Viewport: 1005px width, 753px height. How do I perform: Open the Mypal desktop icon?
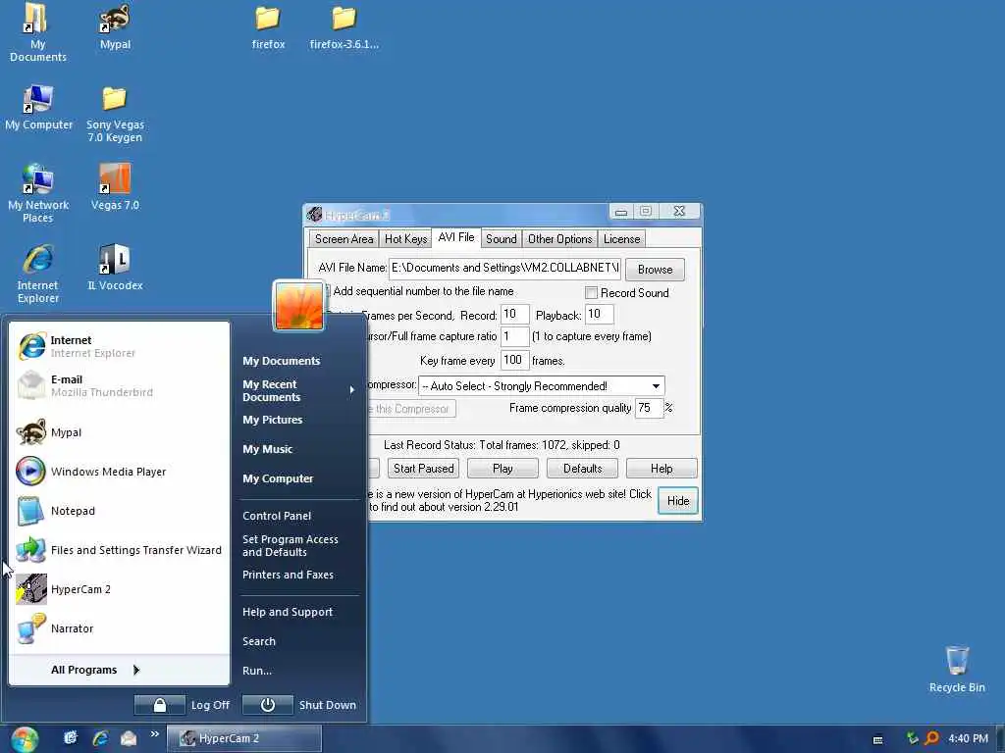coord(115,26)
